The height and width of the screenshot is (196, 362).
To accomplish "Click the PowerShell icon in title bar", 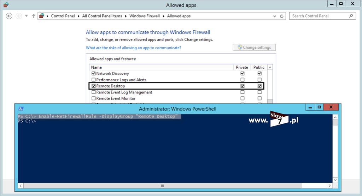I will tap(21, 109).
